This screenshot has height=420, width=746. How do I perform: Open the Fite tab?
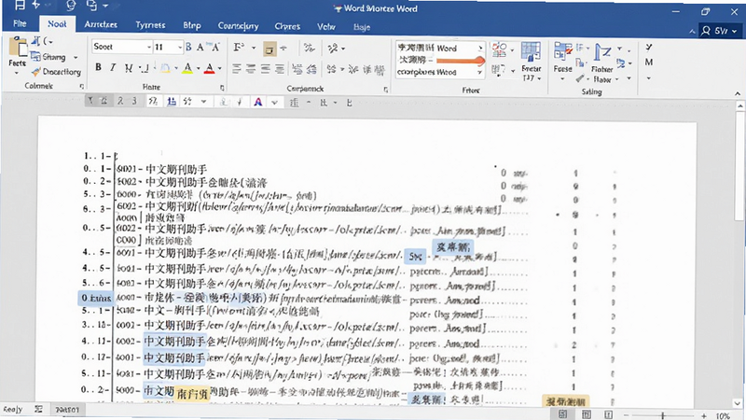click(20, 23)
